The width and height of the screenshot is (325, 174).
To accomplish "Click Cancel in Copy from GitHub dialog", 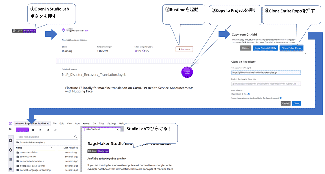I will [246, 48].
